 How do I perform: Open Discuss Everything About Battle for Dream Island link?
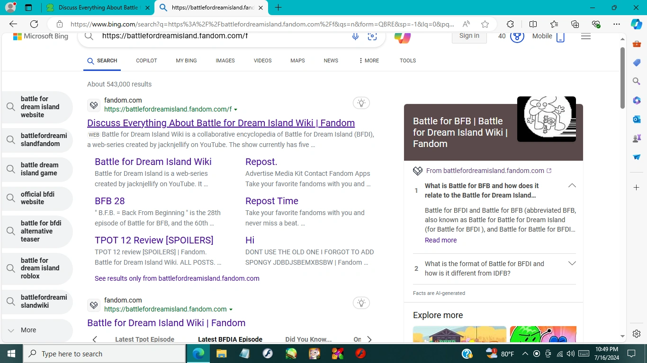tap(221, 123)
